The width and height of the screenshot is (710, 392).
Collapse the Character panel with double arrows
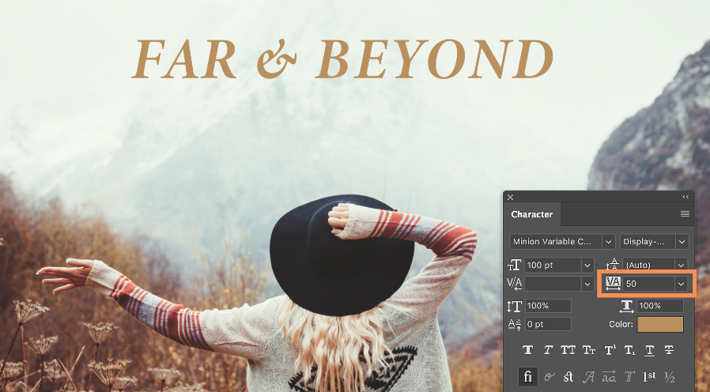click(x=685, y=197)
